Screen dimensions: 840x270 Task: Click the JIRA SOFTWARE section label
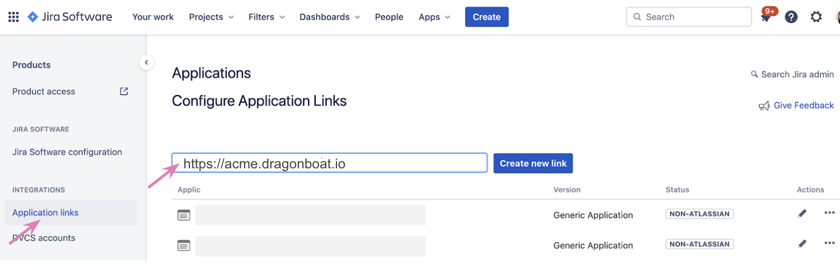(x=41, y=130)
